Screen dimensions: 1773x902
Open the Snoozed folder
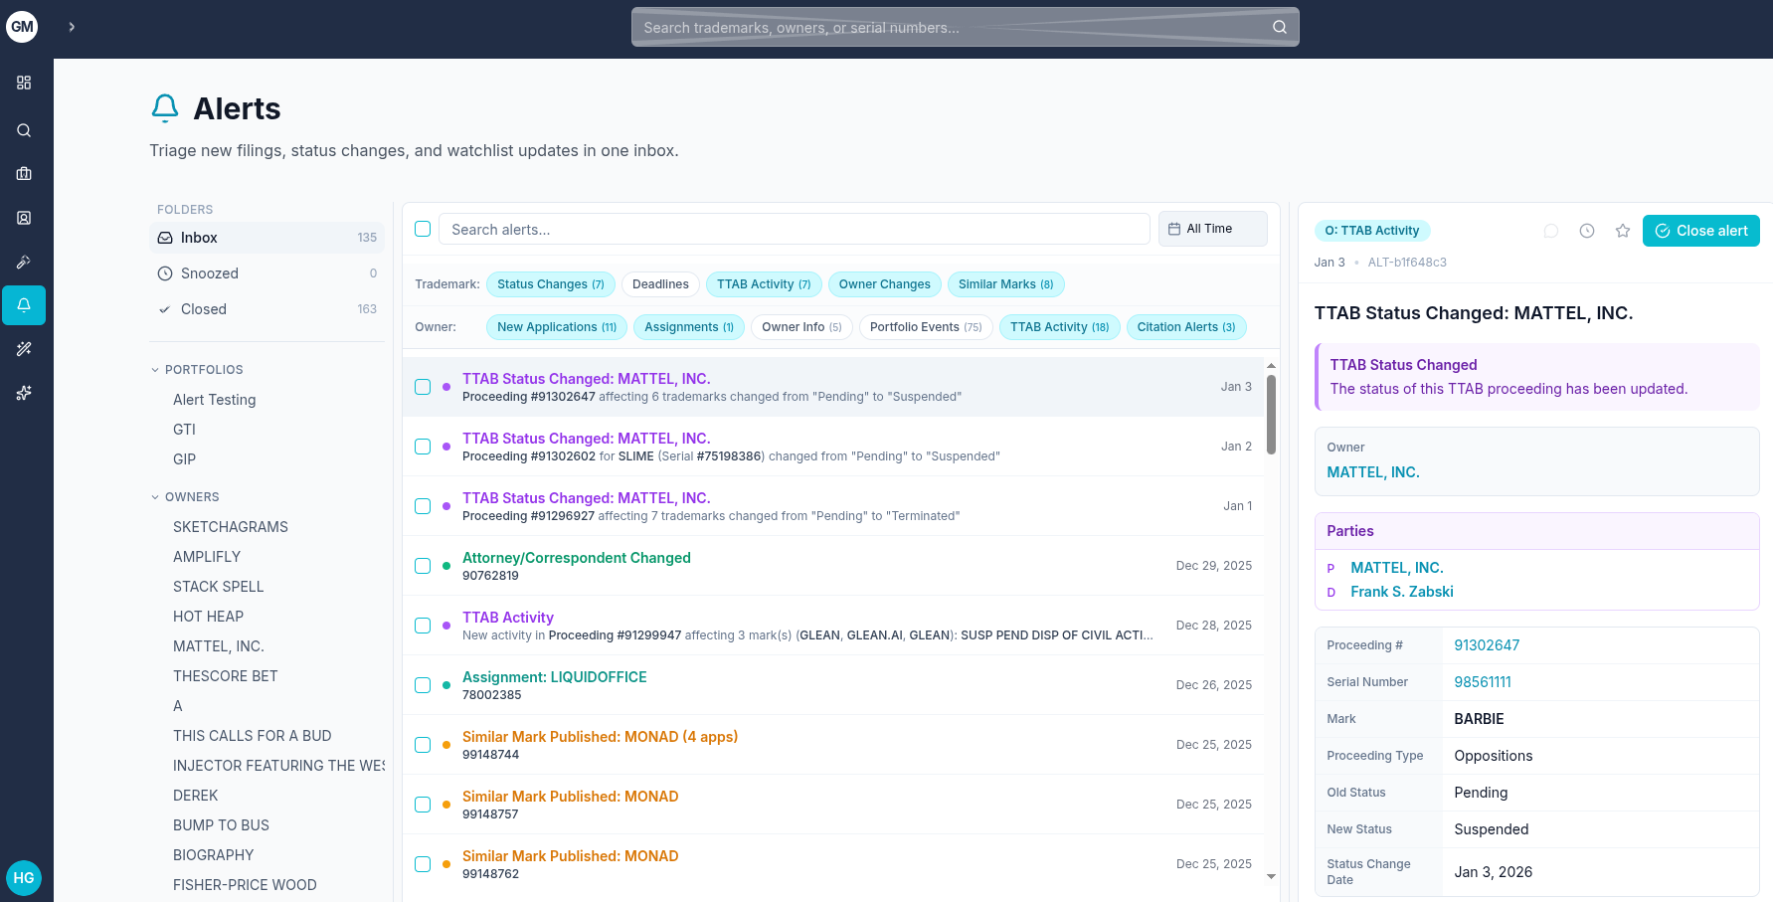pos(266,273)
